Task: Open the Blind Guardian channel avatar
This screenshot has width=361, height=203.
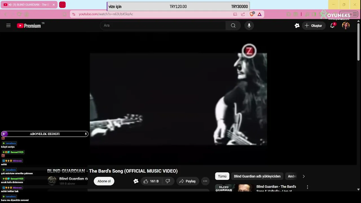Action: tap(52, 181)
